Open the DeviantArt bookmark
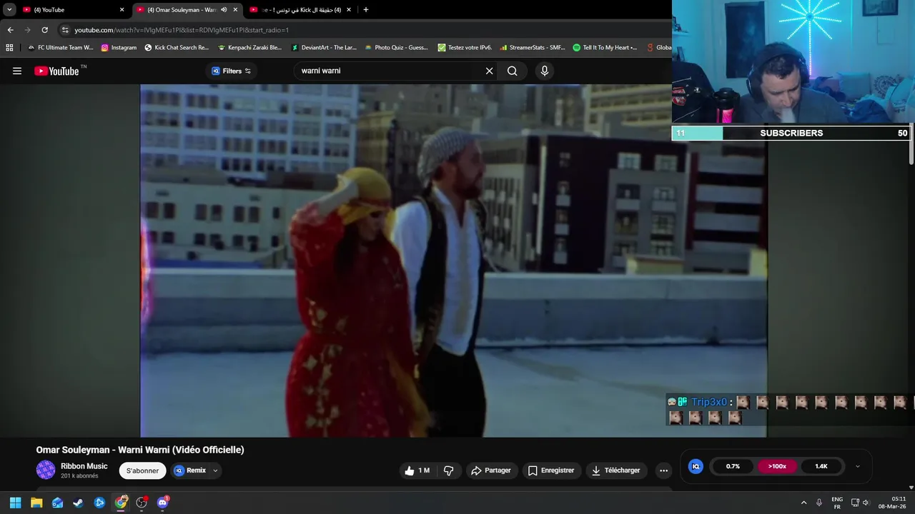 tap(324, 48)
